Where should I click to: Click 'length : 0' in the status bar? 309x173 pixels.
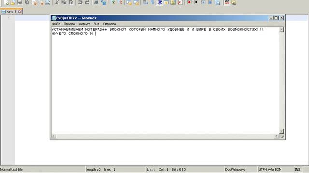(x=94, y=169)
